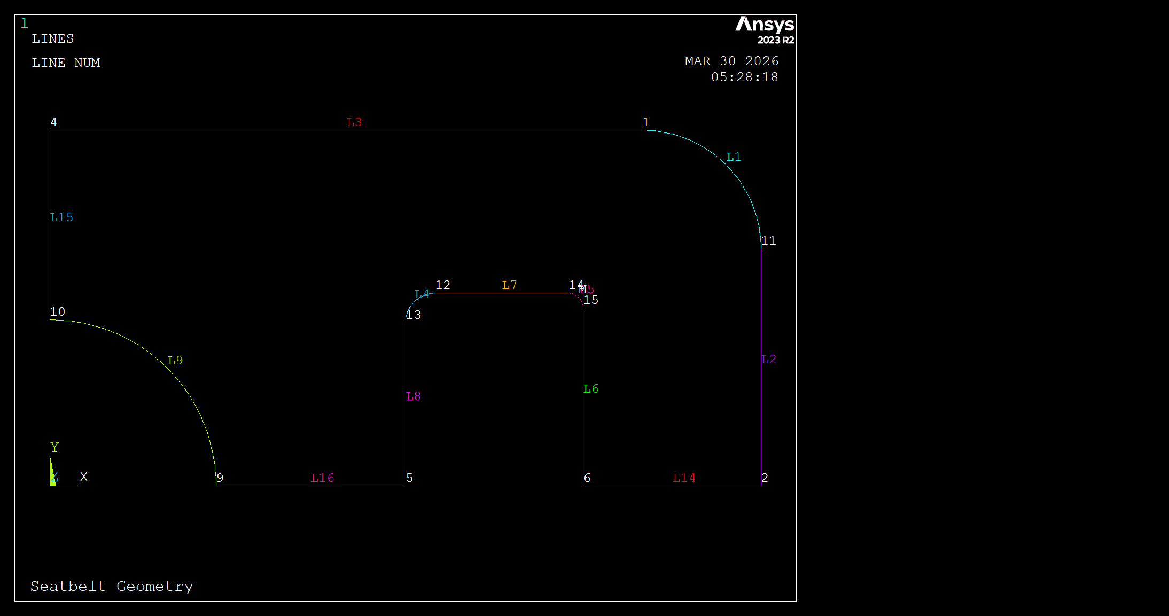Select keypoint number 10
The width and height of the screenshot is (1169, 616).
coord(58,312)
